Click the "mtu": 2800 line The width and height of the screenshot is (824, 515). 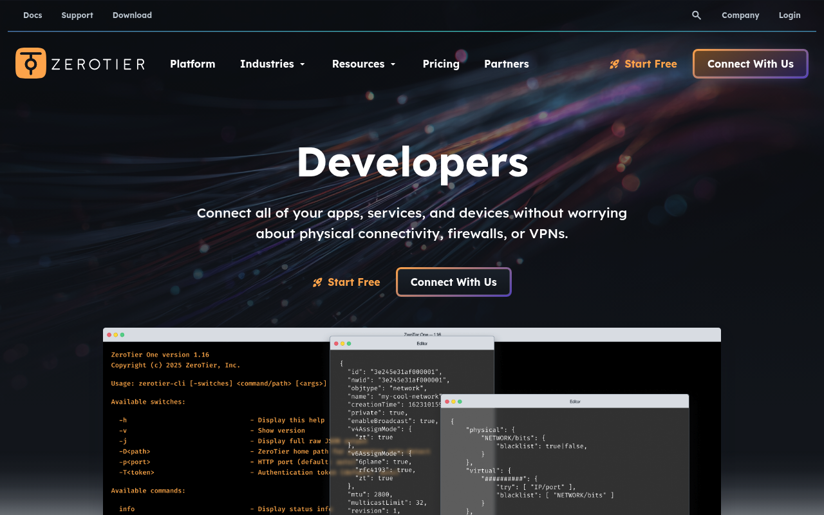click(x=370, y=494)
